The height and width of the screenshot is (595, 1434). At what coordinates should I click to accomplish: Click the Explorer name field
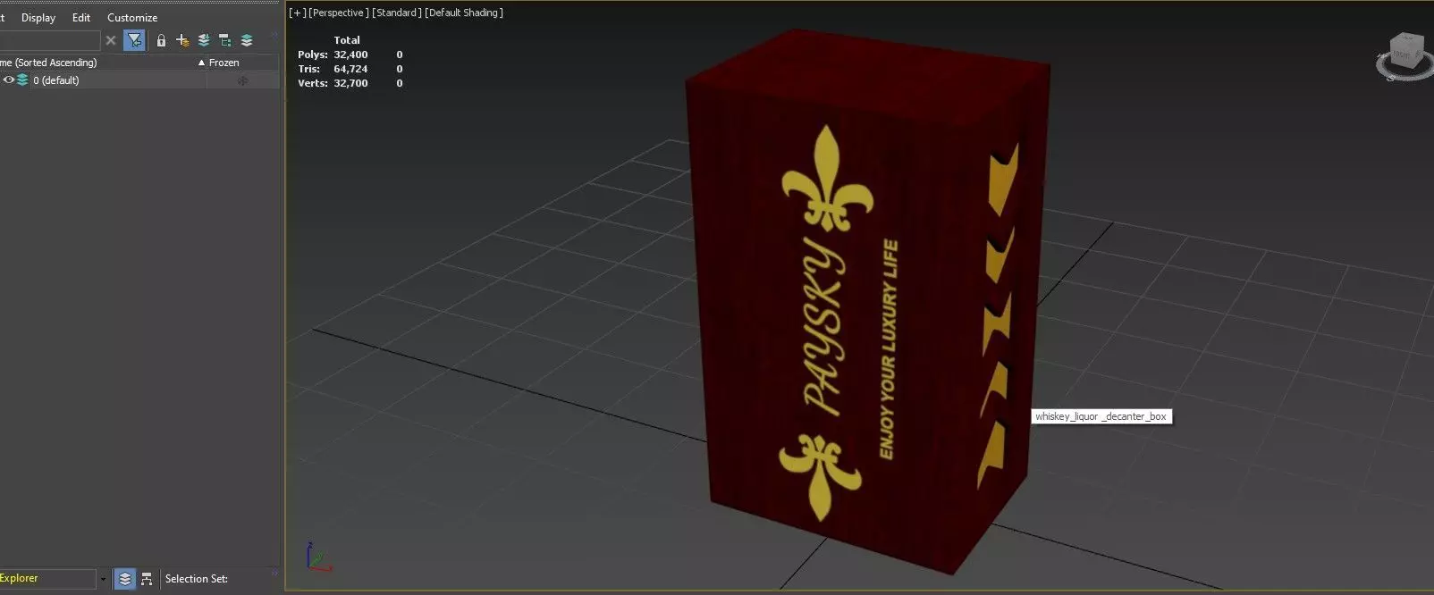click(x=47, y=579)
